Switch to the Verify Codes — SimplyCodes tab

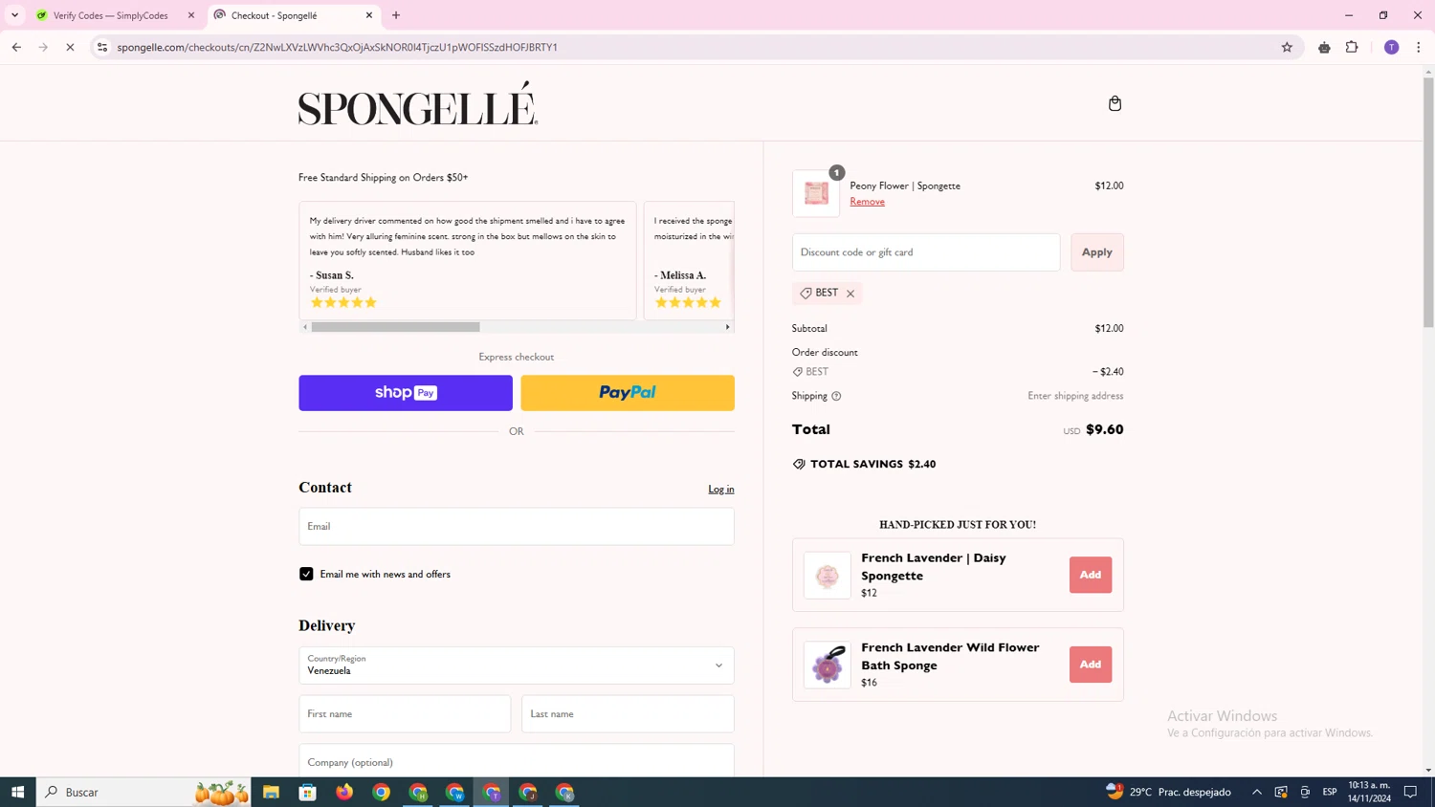112,15
